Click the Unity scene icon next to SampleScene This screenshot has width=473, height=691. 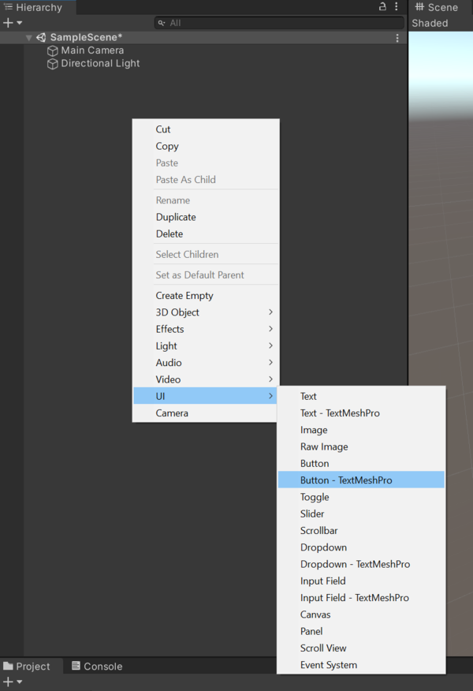pos(41,37)
